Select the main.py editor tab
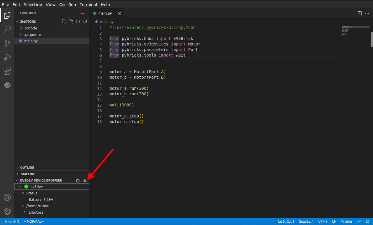Image resolution: width=373 pixels, height=225 pixels. (104, 13)
